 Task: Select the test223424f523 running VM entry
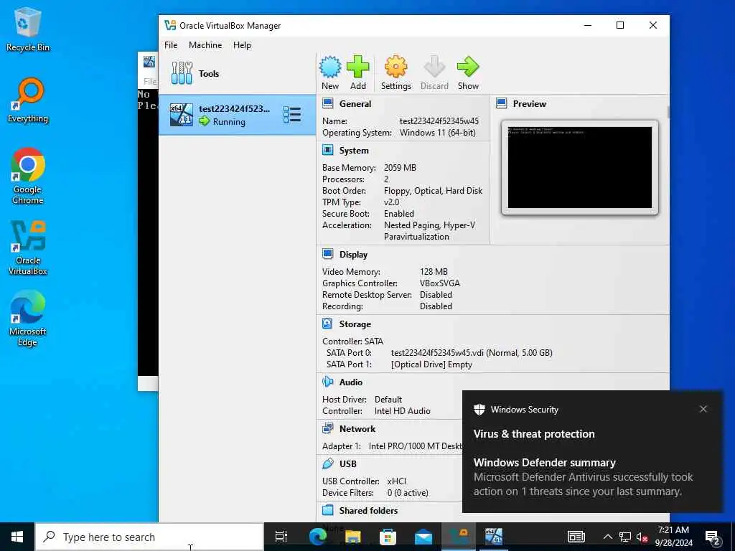tap(237, 115)
